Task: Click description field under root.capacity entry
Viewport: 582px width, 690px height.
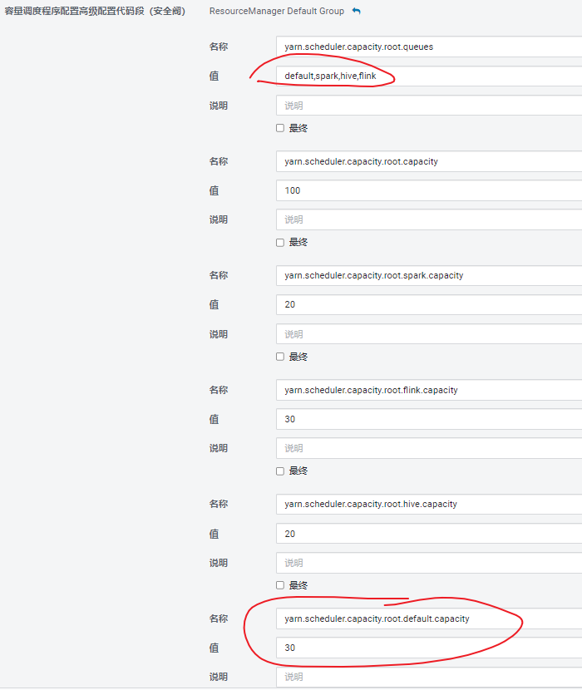Action: [x=429, y=219]
